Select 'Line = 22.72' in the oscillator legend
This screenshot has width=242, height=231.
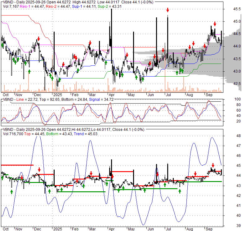[27, 100]
